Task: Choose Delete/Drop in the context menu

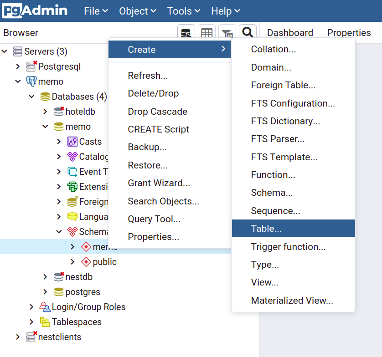Action: click(170, 93)
